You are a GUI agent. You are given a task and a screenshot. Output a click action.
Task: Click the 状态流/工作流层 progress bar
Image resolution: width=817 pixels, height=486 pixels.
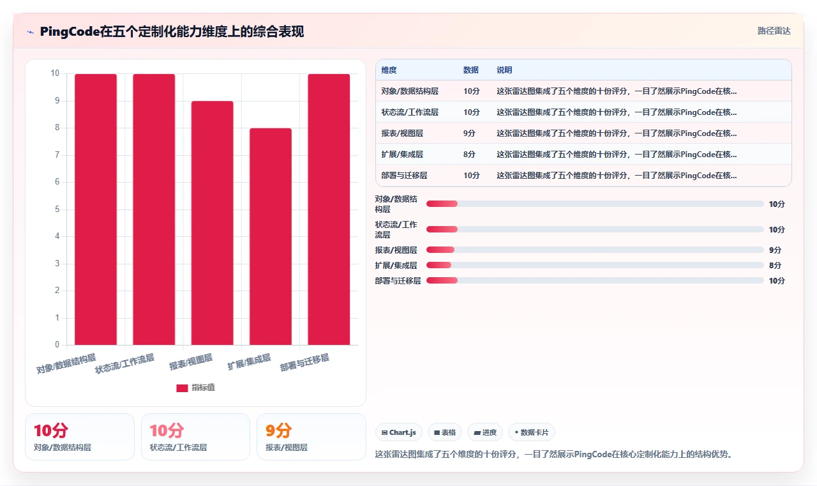pyautogui.click(x=595, y=229)
